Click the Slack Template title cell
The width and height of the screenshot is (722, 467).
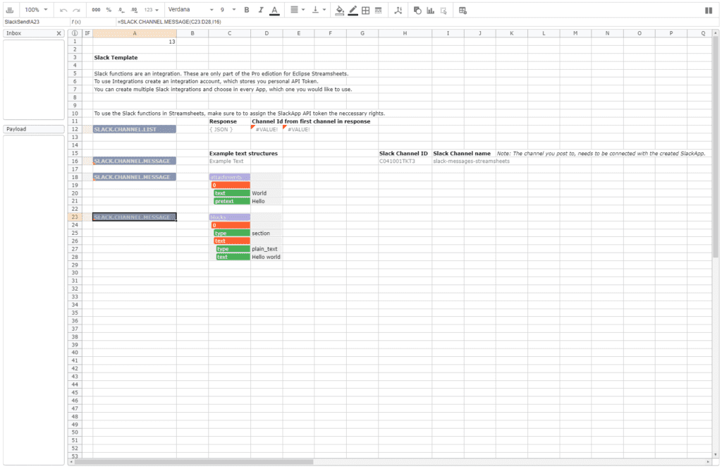(135, 58)
